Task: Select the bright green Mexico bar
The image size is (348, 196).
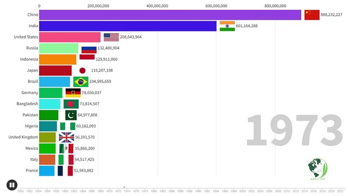Action: click(x=47, y=149)
